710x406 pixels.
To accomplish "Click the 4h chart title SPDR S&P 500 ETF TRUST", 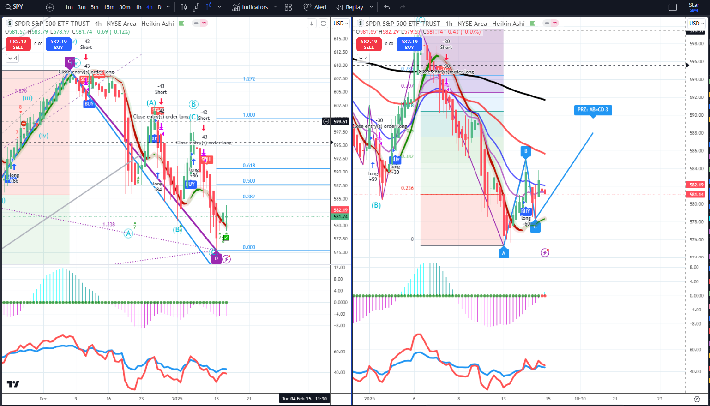I will pos(52,24).
